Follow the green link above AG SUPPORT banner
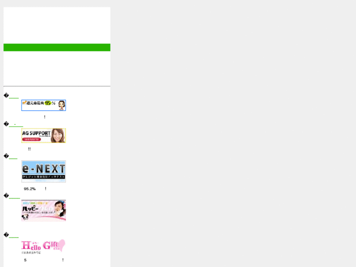Screen dimensions: 356x267 point(16,125)
